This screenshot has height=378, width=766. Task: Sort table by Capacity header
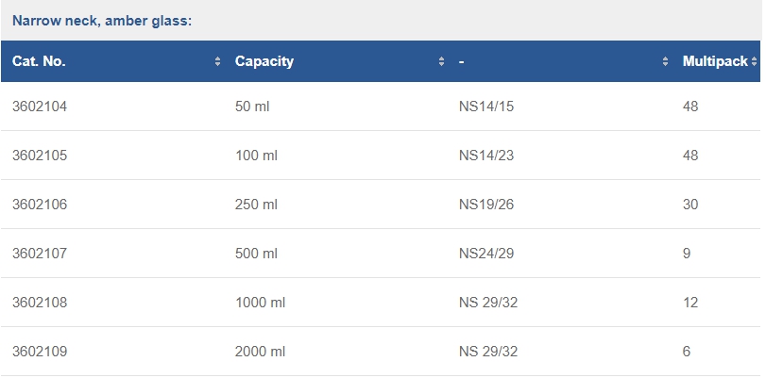pyautogui.click(x=264, y=61)
